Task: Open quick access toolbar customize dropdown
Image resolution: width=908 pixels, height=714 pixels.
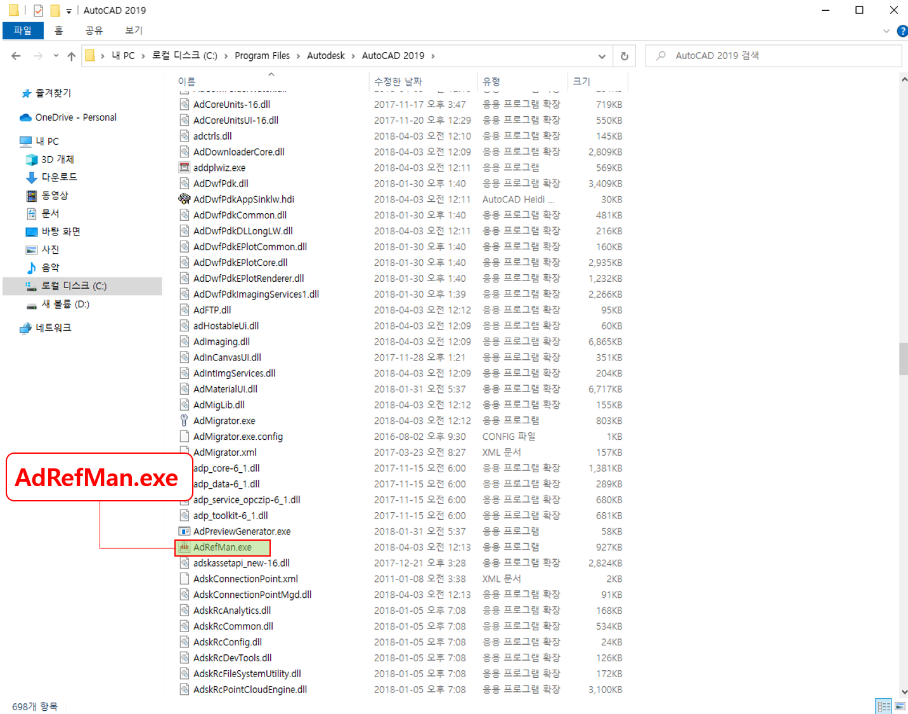Action: [69, 11]
